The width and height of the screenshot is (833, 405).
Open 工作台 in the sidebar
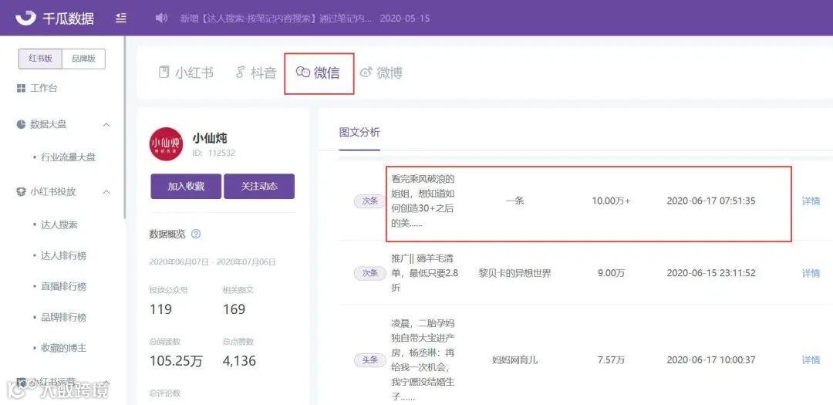pyautogui.click(x=43, y=88)
